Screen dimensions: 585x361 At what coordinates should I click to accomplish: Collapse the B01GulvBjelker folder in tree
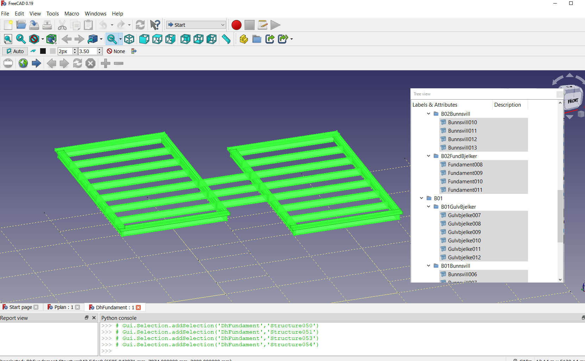tap(428, 207)
